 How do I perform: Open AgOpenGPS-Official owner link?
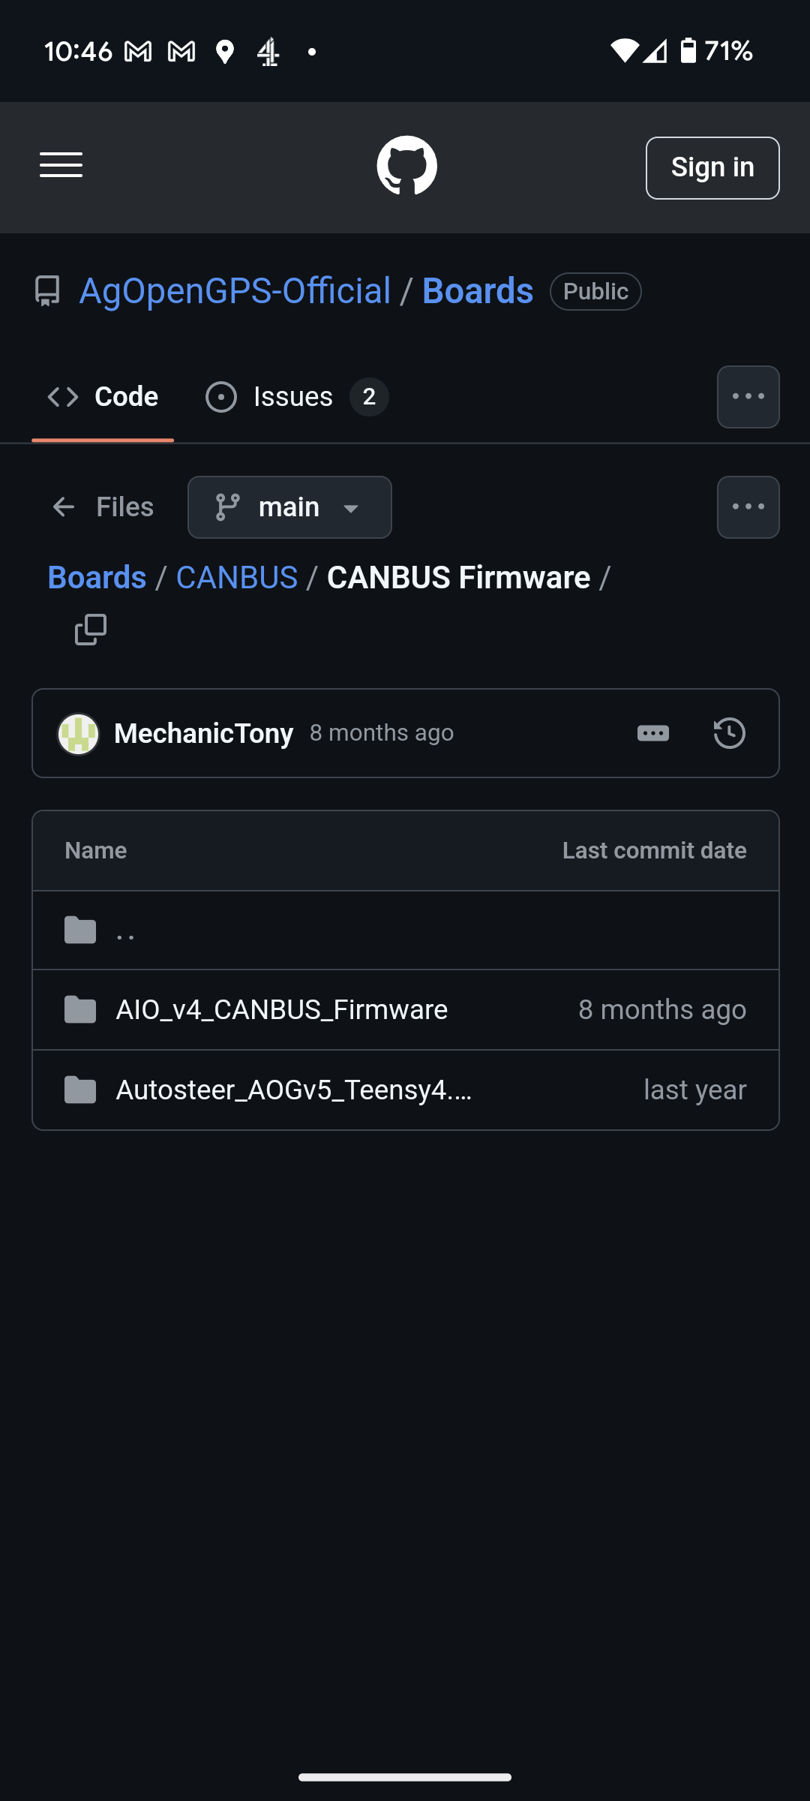[235, 291]
